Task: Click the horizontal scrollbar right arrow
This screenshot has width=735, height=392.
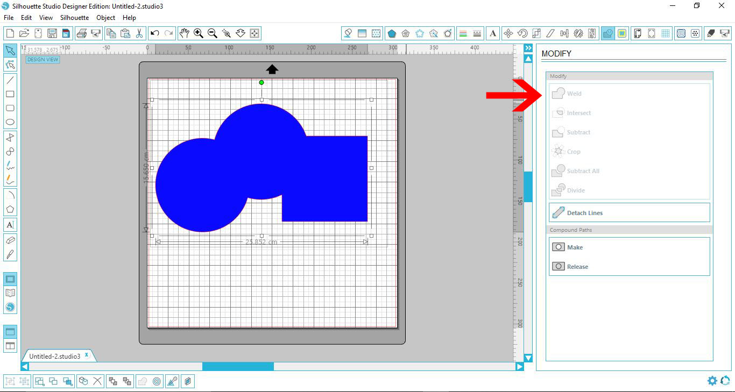Action: (x=519, y=366)
